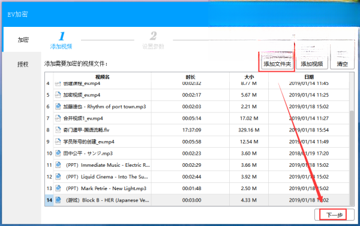Select file 加藤達也 - Rhythm of port town.mp3
The width and height of the screenshot is (360, 226).
104,106
